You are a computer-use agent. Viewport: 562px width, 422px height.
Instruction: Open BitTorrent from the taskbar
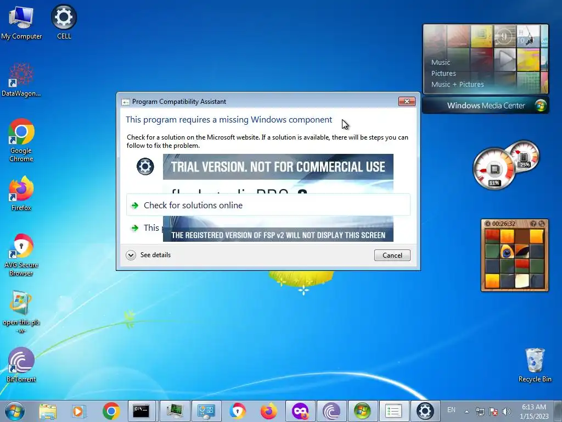(331, 411)
